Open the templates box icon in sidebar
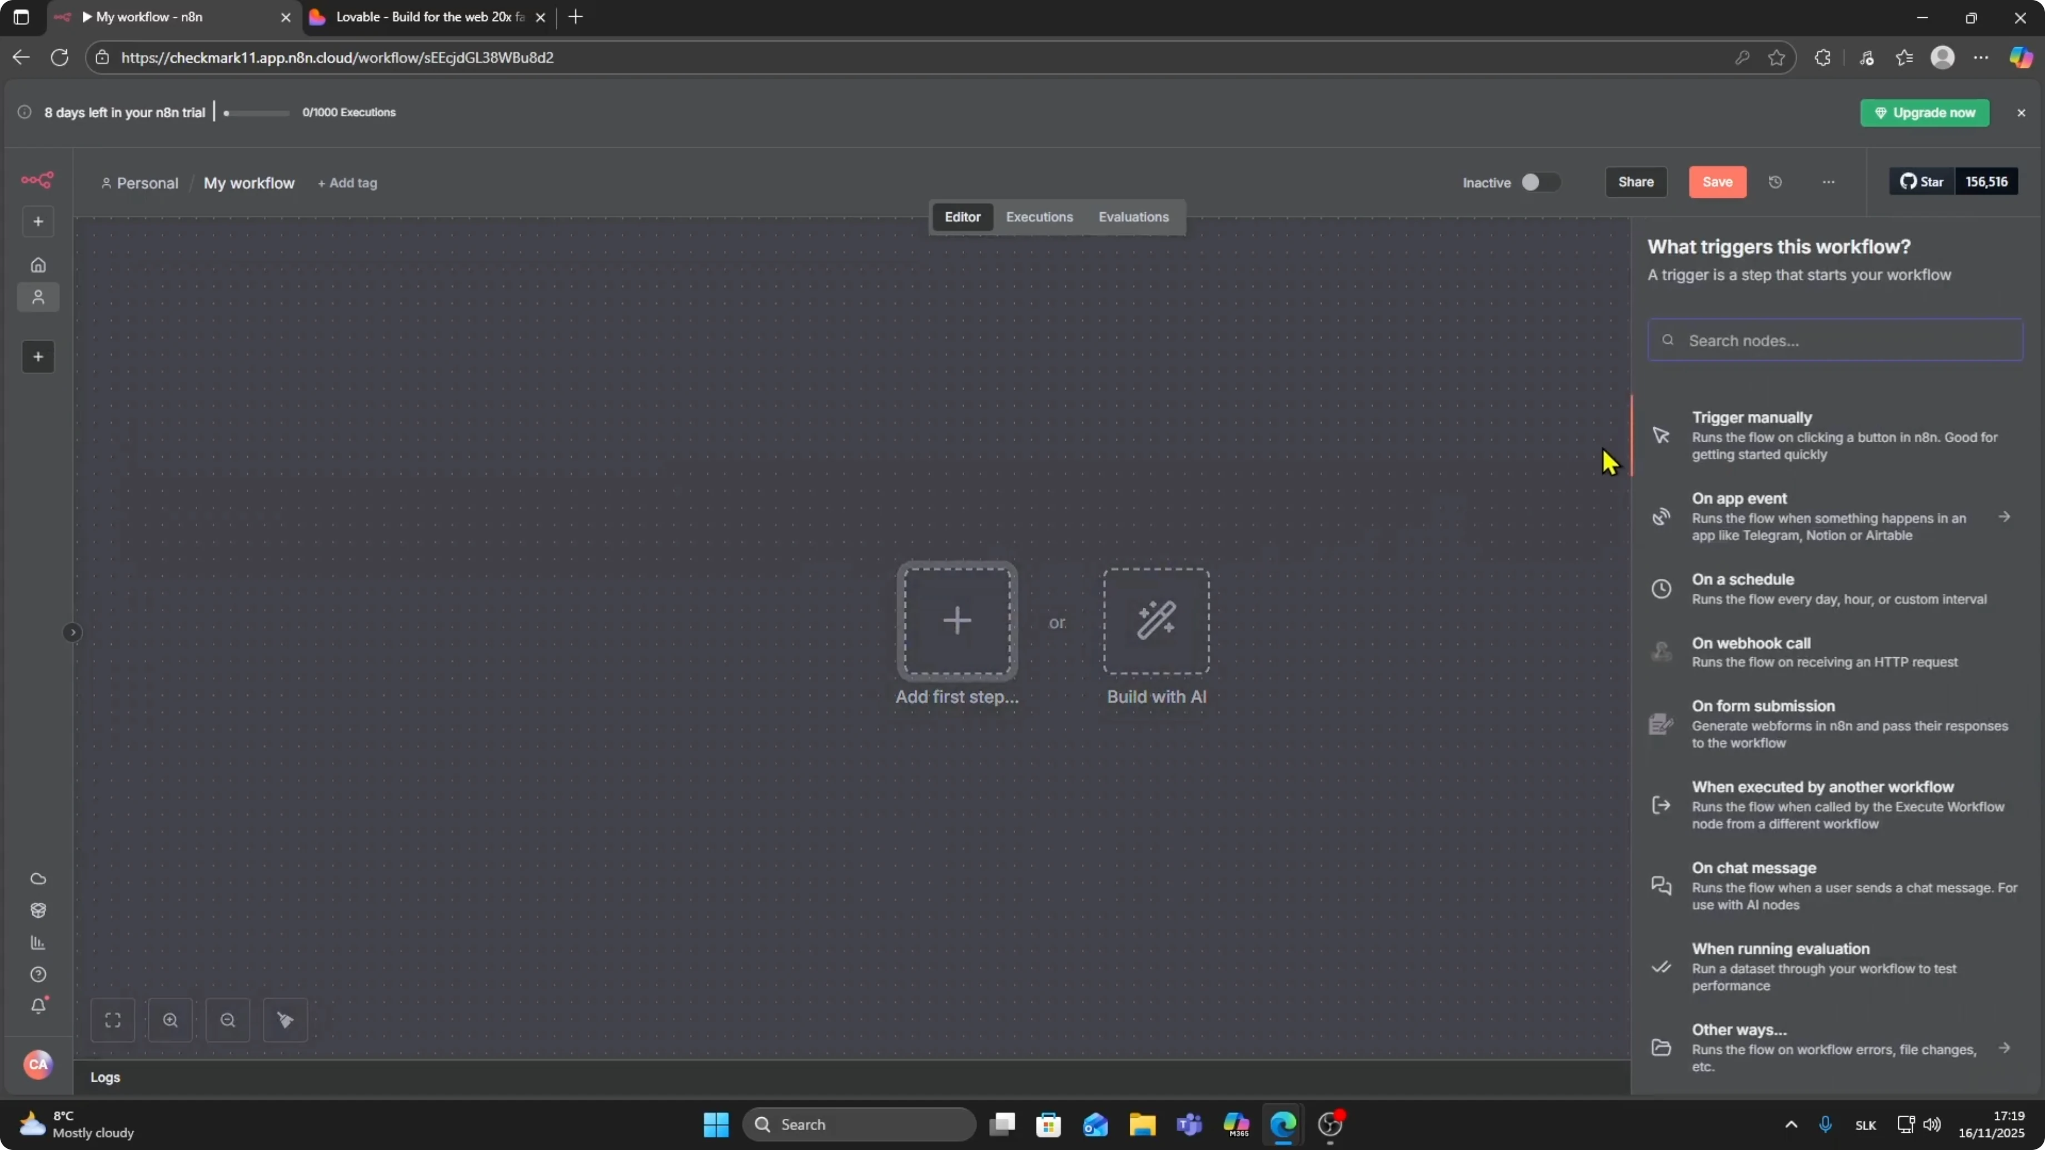The image size is (2045, 1150). [38, 911]
